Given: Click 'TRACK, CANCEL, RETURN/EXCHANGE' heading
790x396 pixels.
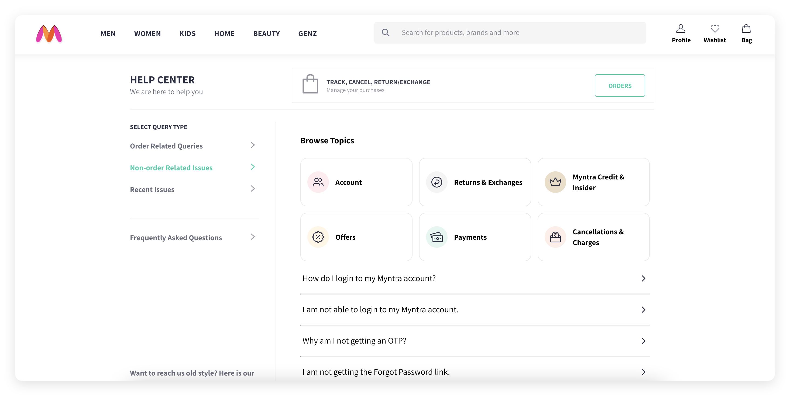Looking at the screenshot, I should tap(378, 82).
